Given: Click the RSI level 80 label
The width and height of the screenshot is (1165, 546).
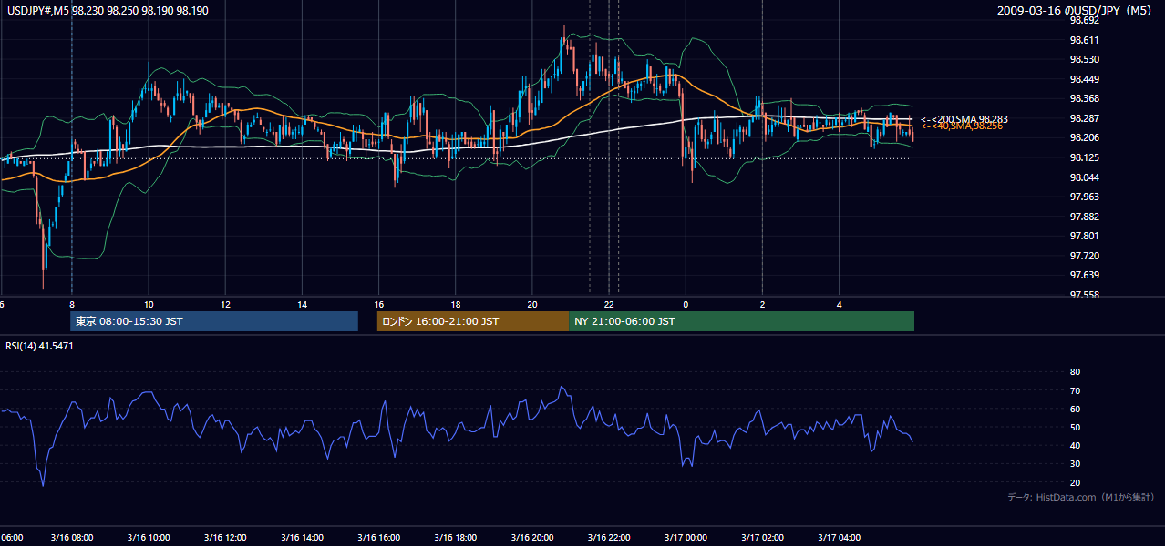Looking at the screenshot, I should point(1075,372).
